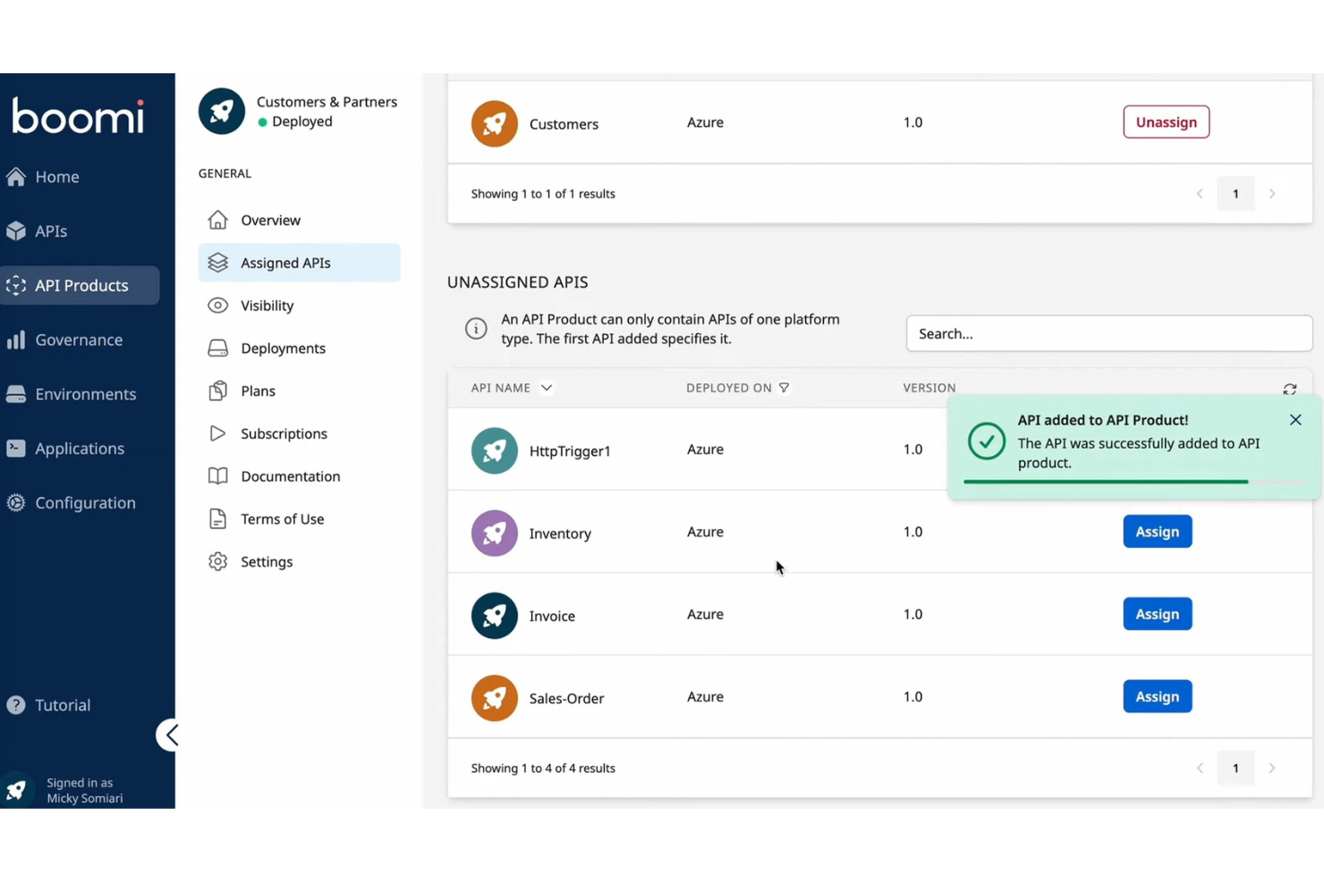Unassign the Customers API
The width and height of the screenshot is (1324, 882).
(1166, 122)
